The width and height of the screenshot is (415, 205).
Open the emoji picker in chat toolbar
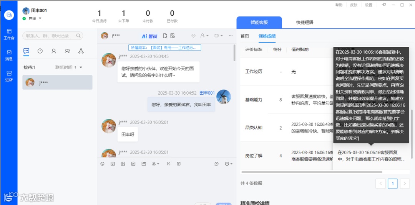click(x=103, y=164)
